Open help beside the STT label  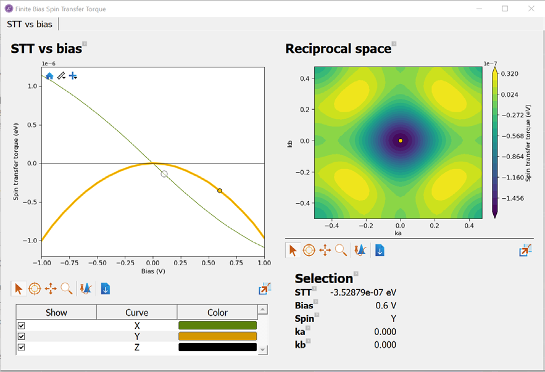[x=314, y=288]
